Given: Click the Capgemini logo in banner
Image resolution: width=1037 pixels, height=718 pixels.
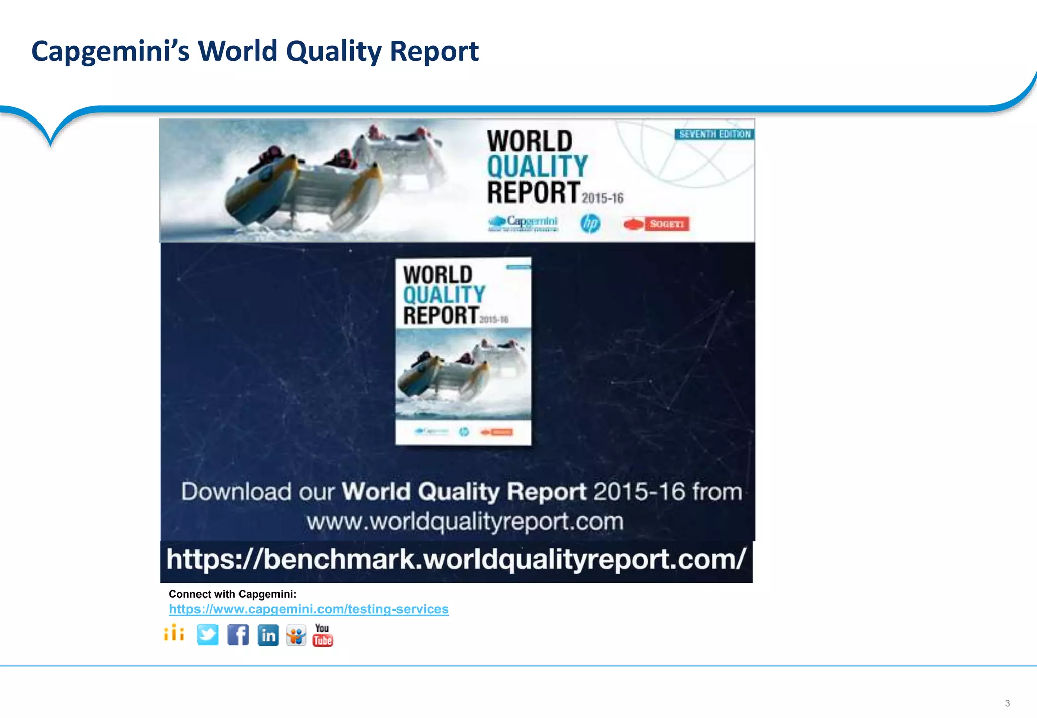Looking at the screenshot, I should (523, 223).
